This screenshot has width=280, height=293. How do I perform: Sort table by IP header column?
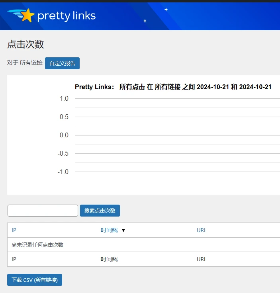coord(14,230)
